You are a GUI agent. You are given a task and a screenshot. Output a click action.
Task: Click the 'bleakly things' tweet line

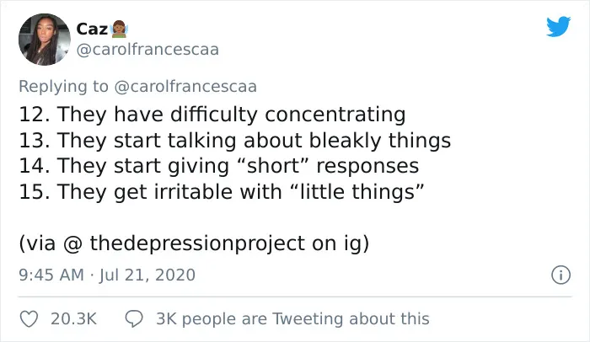coord(235,141)
